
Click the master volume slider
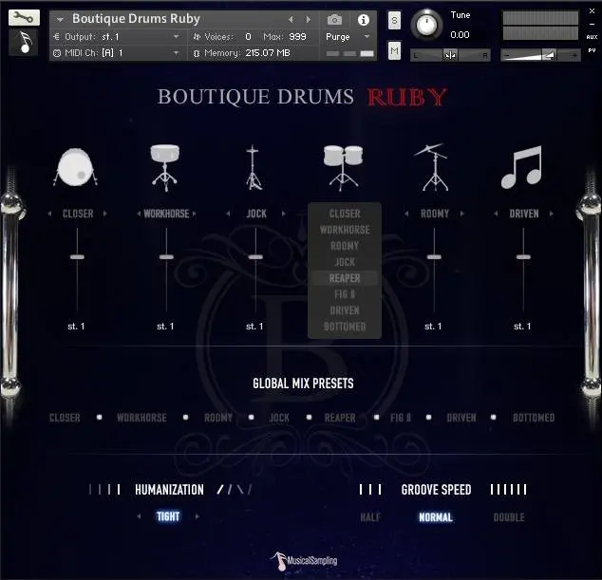540,55
